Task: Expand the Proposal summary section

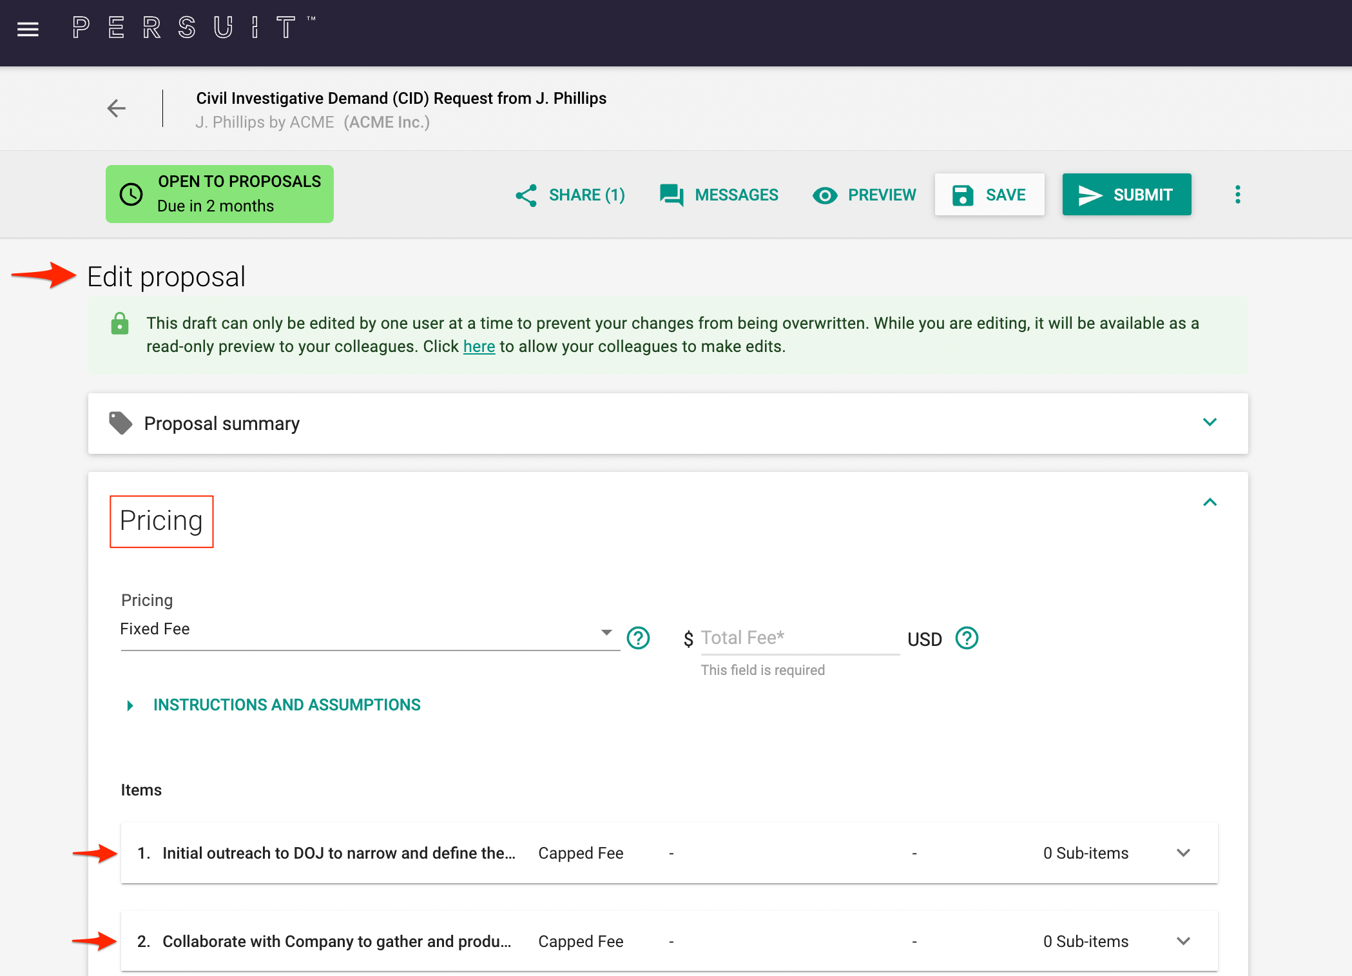Action: coord(1210,423)
